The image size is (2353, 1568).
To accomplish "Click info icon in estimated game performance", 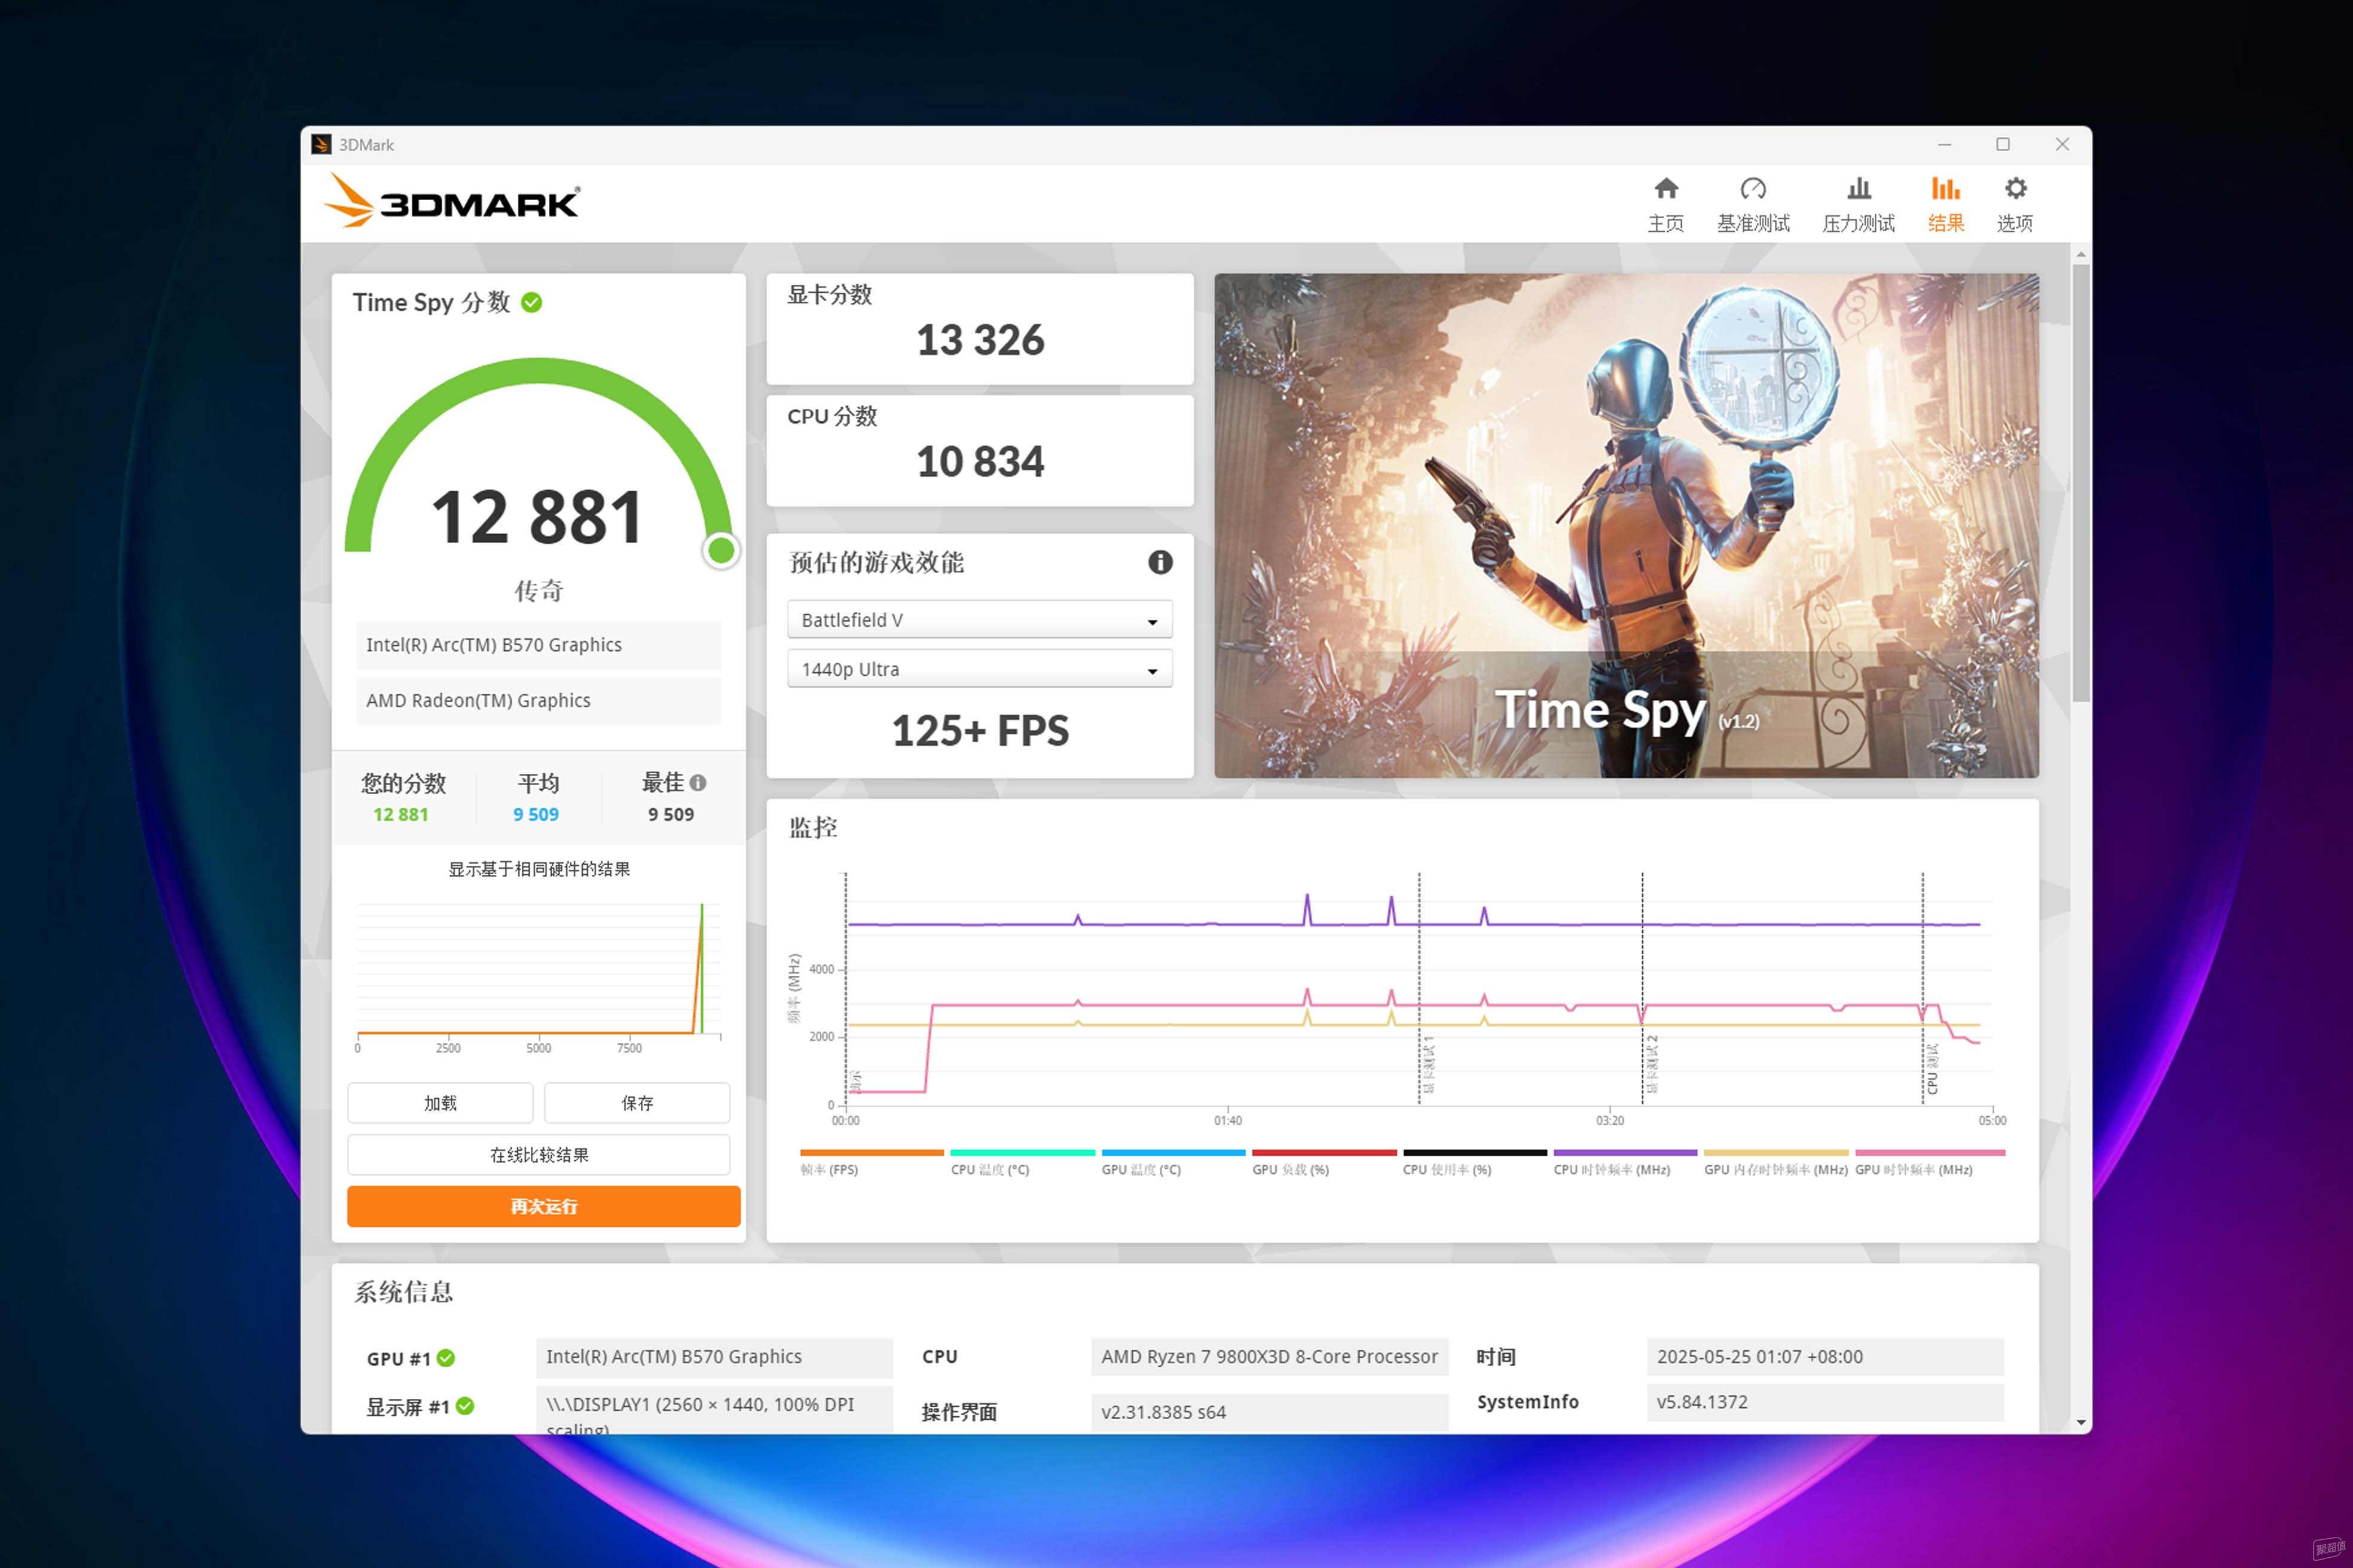I will click(x=1160, y=562).
